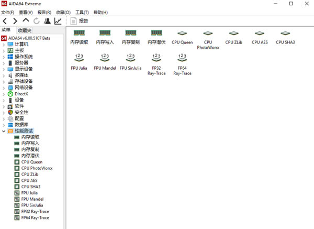Click the line chart icon in toolbar
This screenshot has width=314, height=229.
point(58,21)
